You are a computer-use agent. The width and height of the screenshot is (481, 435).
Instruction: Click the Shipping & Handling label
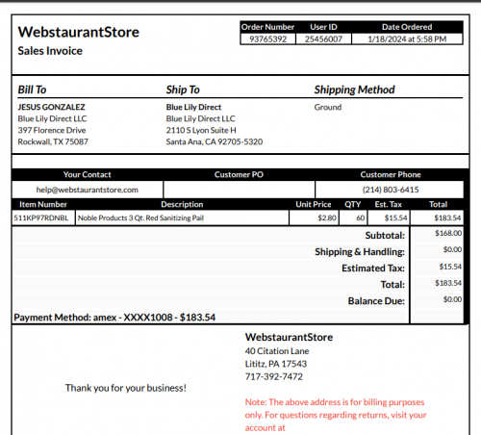pyautogui.click(x=360, y=252)
